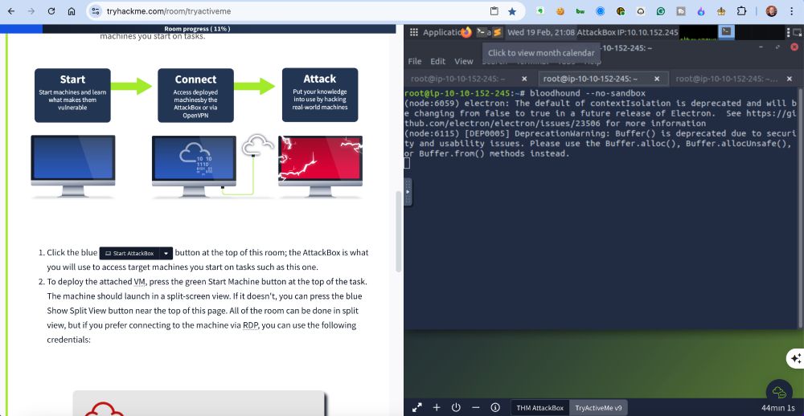Click the minus icon in bottom bar
The image size is (804, 416).
(x=475, y=407)
